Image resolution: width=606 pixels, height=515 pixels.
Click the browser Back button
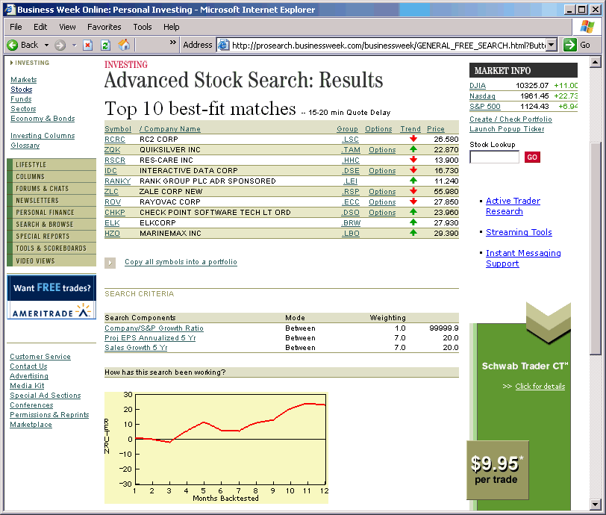[x=22, y=45]
